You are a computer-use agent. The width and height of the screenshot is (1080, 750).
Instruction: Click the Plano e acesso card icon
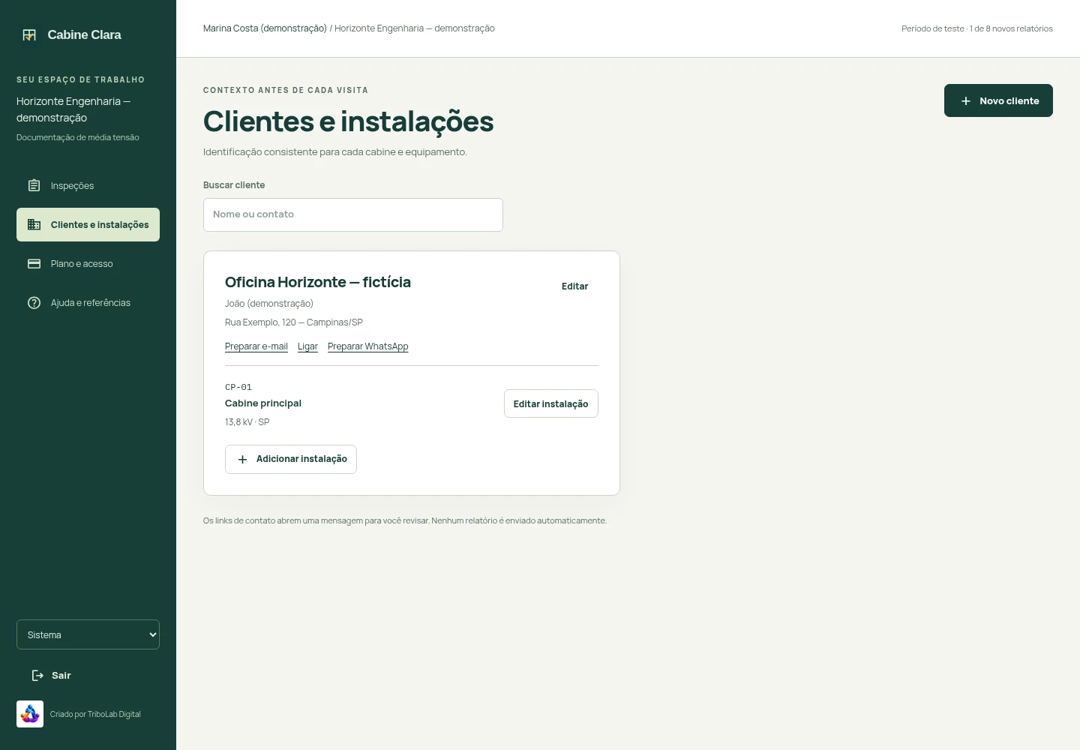34,263
